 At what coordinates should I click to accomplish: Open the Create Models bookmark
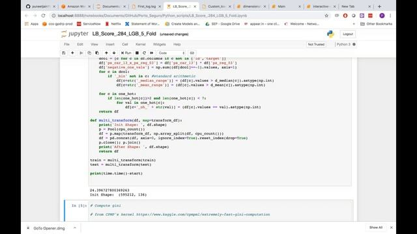pyautogui.click(x=182, y=24)
